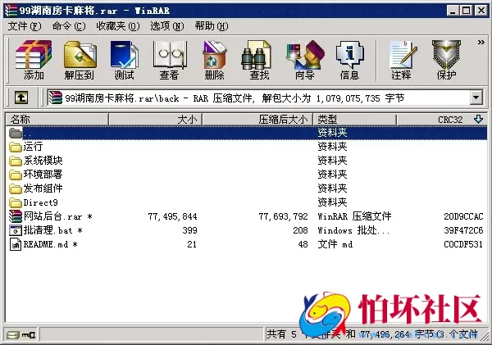
Task: Sort by the 大小 column header
Action: pos(155,120)
